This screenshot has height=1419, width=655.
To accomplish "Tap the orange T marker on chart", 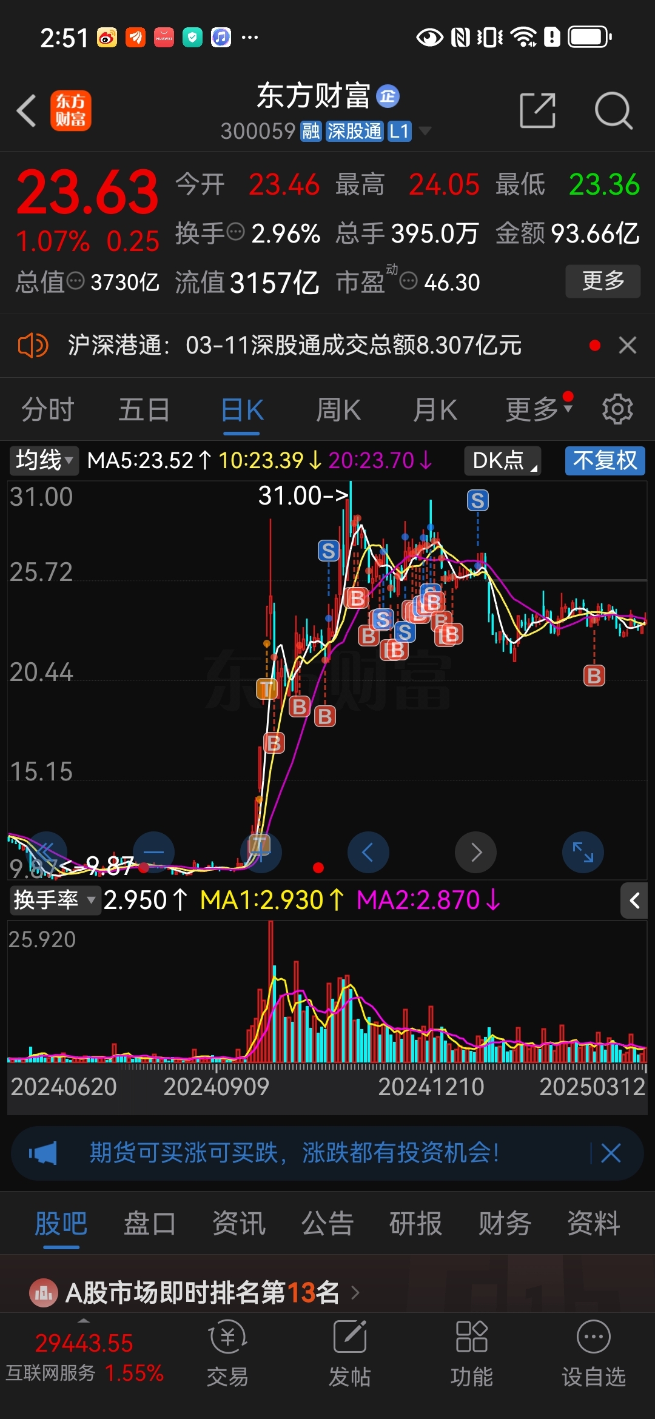I will click(x=267, y=689).
